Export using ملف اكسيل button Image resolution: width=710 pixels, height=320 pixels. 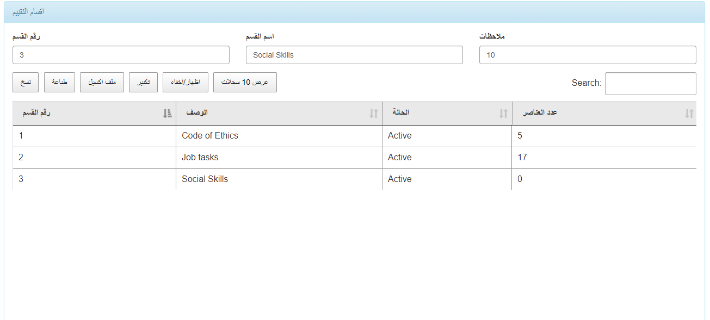click(x=102, y=82)
